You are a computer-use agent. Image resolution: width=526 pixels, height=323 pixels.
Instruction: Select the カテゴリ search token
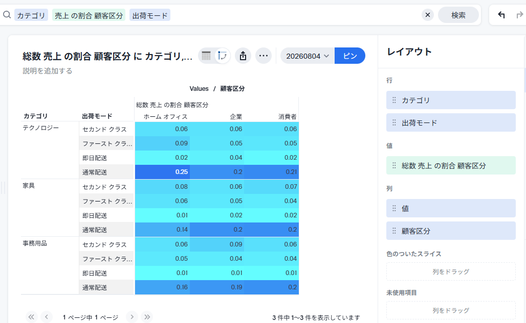click(31, 15)
